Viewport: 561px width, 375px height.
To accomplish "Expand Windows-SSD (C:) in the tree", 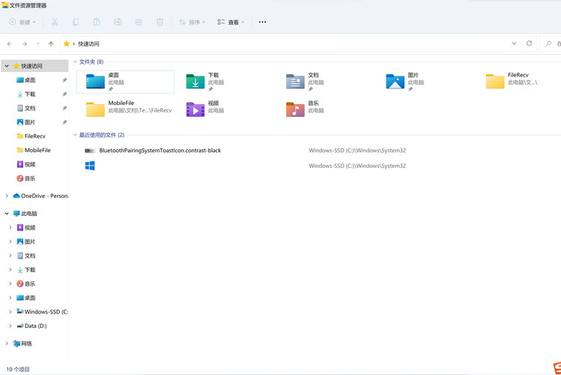I will [x=10, y=311].
